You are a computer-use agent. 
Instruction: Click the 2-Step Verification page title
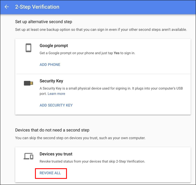37,7
